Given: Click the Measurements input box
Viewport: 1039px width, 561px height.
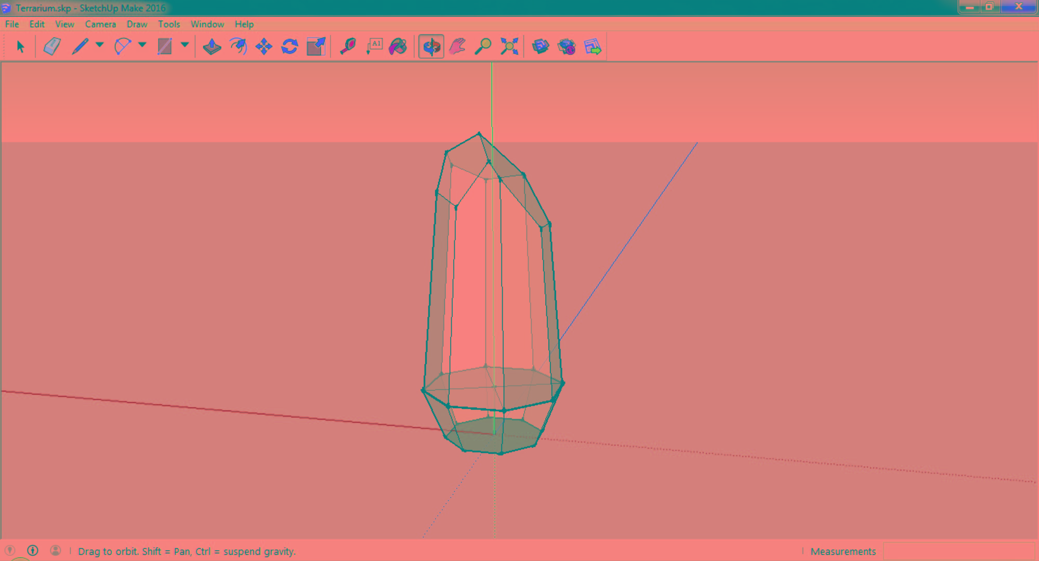Looking at the screenshot, I should pyautogui.click(x=958, y=551).
